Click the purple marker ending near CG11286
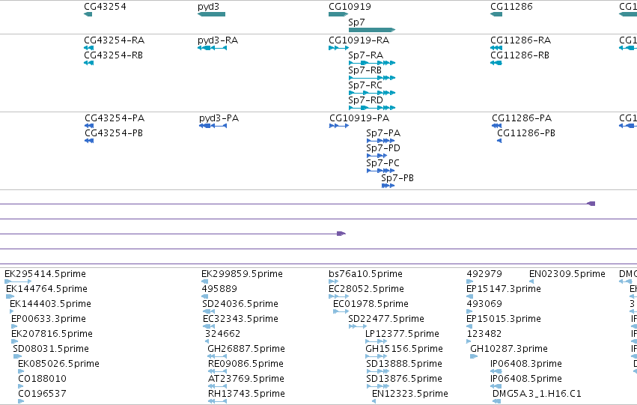This screenshot has height=405, width=637. pos(591,204)
